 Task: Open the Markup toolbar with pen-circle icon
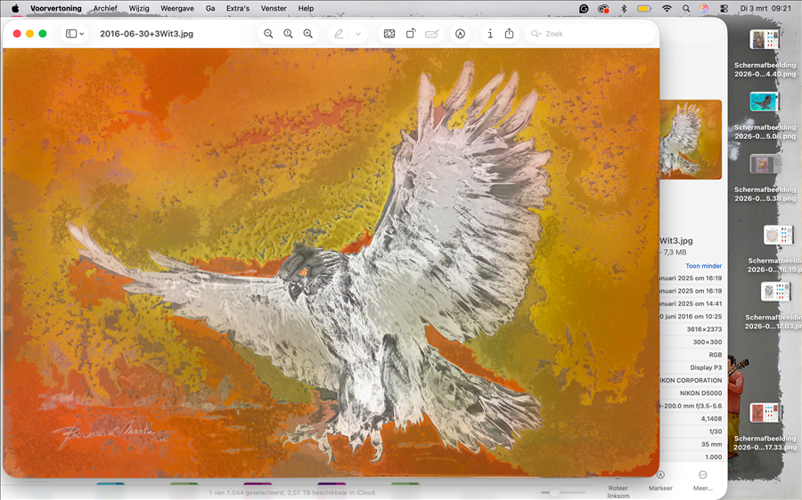[x=460, y=34]
